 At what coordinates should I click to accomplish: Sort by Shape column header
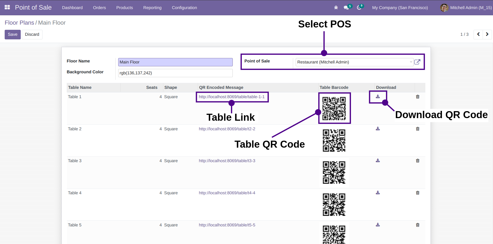(x=180, y=88)
